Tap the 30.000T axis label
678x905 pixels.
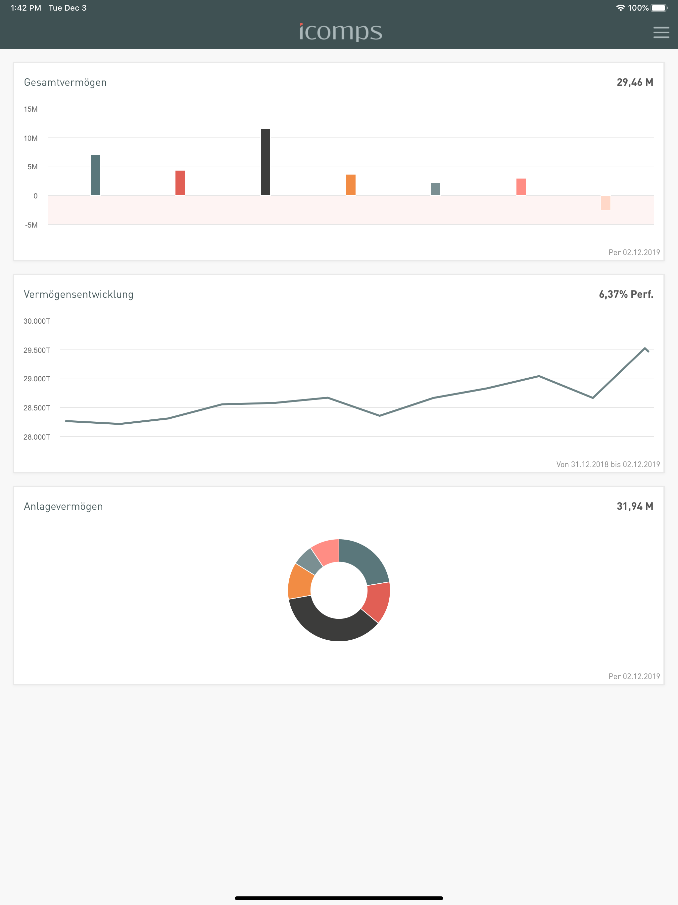(x=37, y=321)
